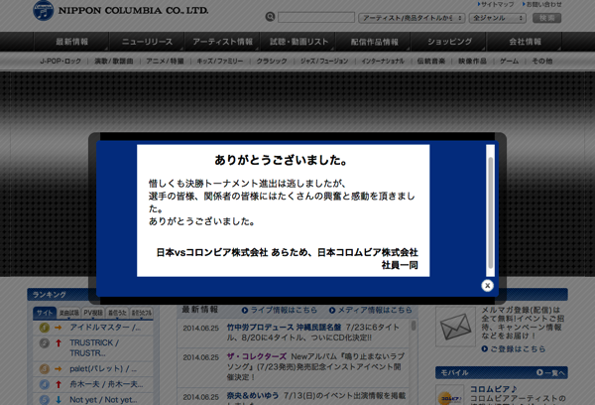Select the PV視聴 ranking tab

(92, 313)
